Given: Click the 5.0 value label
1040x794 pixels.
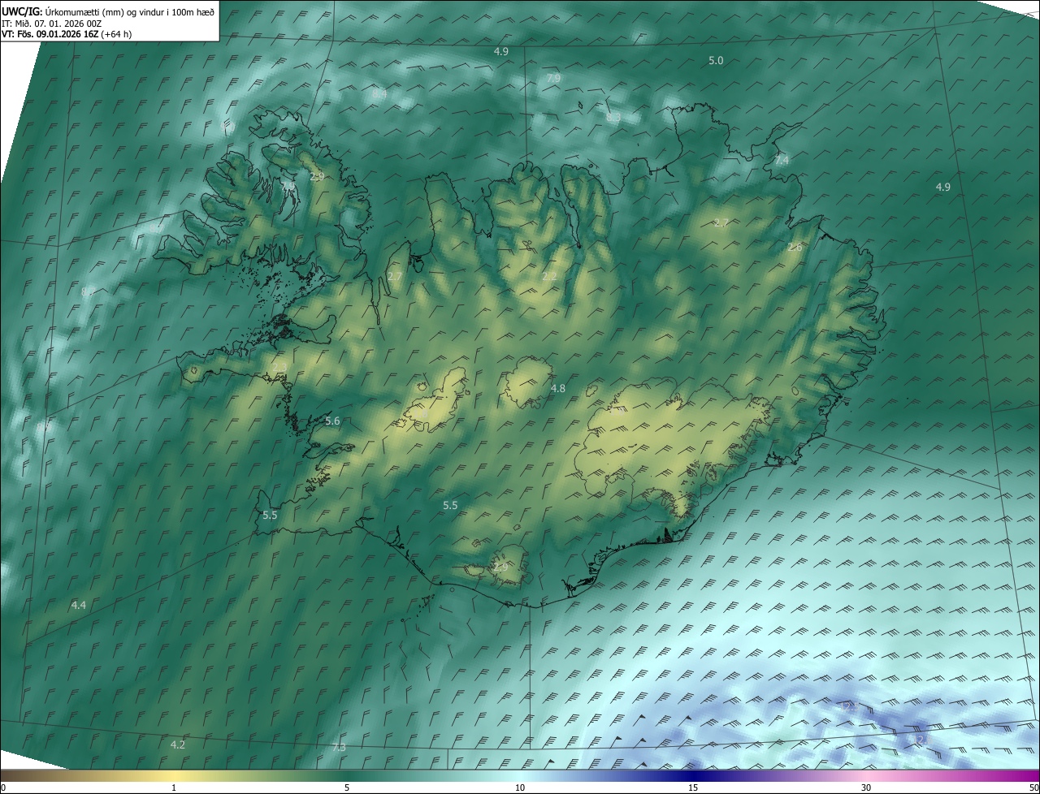Looking at the screenshot, I should click(716, 61).
